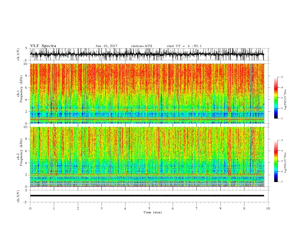Click the ch.1 voltage waveform trace

147,54
